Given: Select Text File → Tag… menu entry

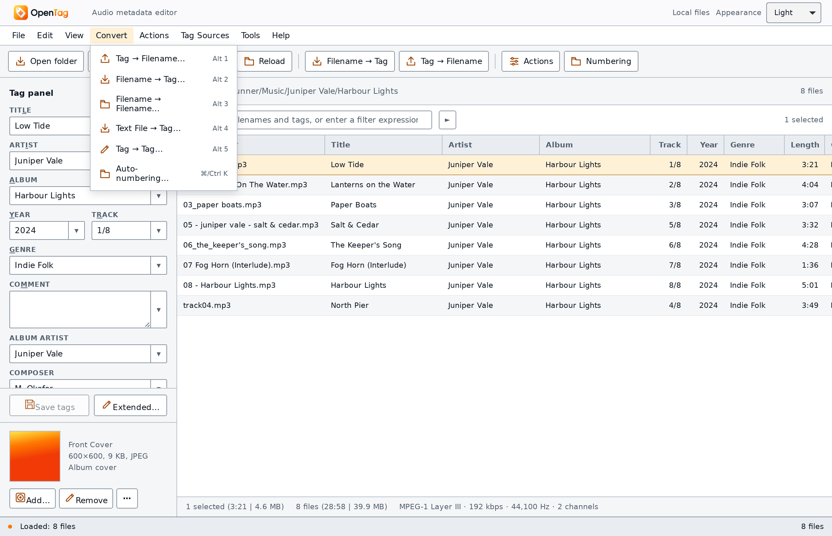Looking at the screenshot, I should coord(163,128).
